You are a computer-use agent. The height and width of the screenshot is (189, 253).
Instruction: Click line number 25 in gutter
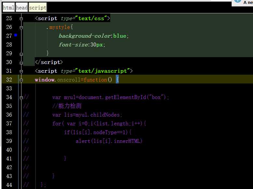pyautogui.click(x=9, y=19)
